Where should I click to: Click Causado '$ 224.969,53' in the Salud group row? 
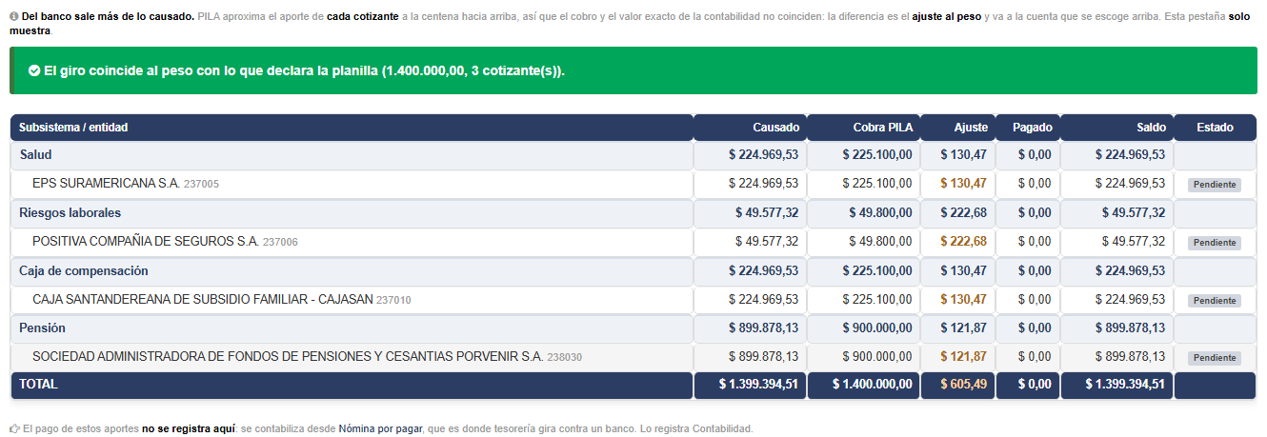[x=764, y=154]
